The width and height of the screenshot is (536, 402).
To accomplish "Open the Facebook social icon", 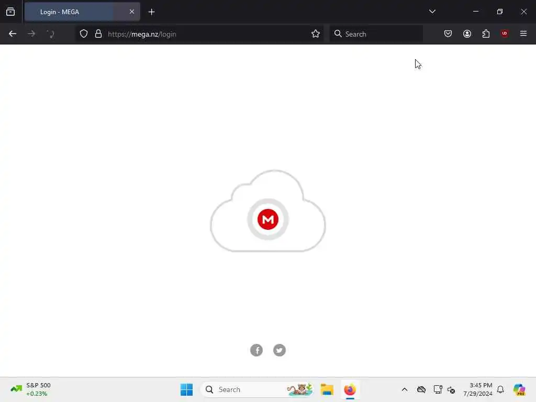I will (x=256, y=350).
